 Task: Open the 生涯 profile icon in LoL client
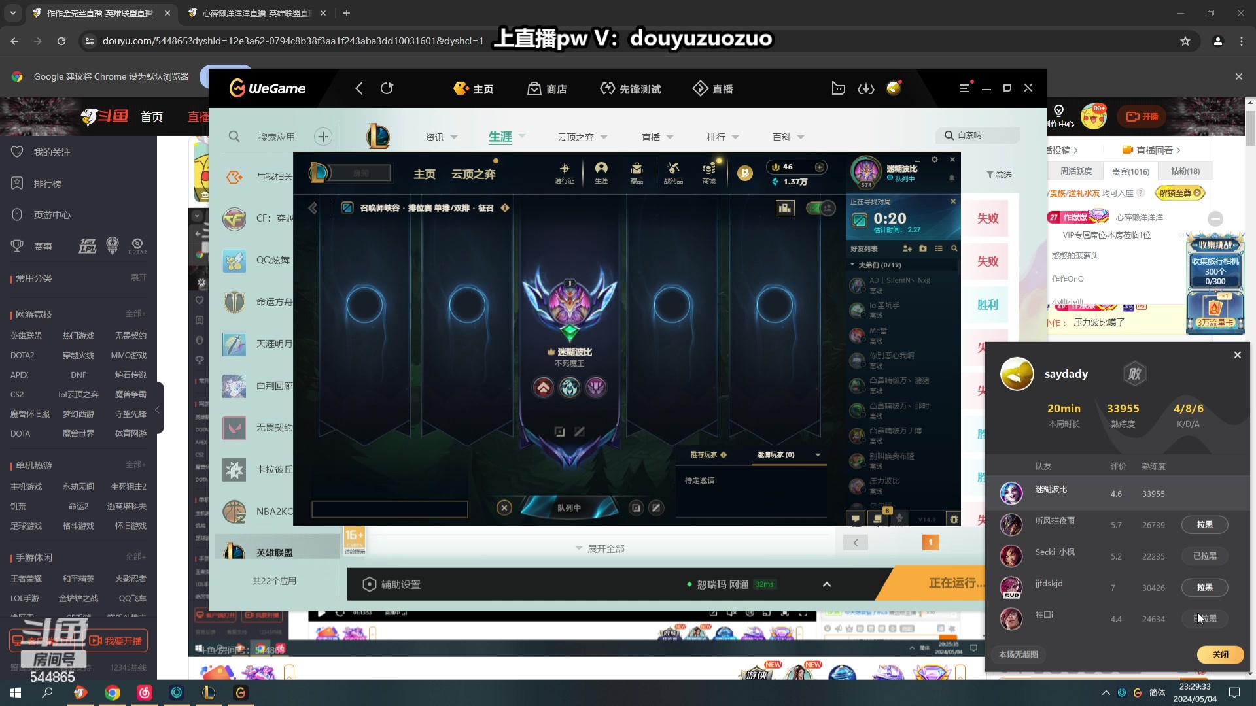pos(601,173)
